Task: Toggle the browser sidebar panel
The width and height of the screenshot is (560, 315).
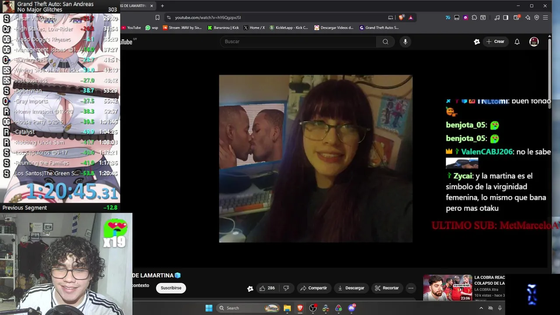Action: click(506, 17)
